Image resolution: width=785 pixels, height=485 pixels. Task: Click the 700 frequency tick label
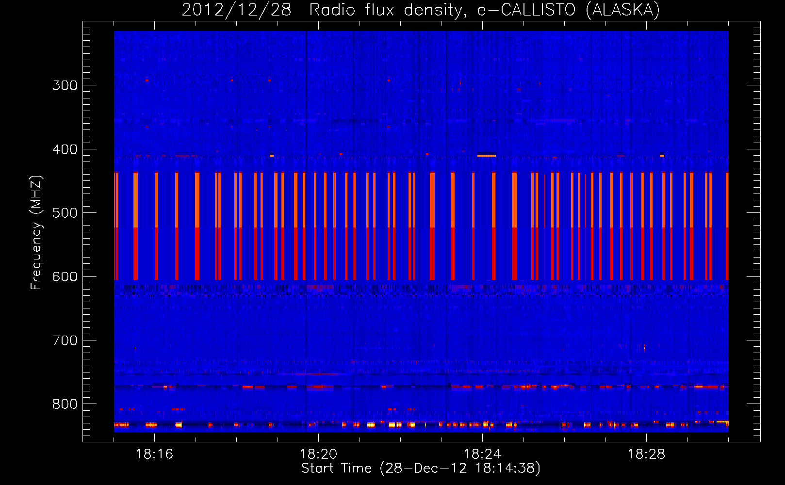pyautogui.click(x=65, y=340)
